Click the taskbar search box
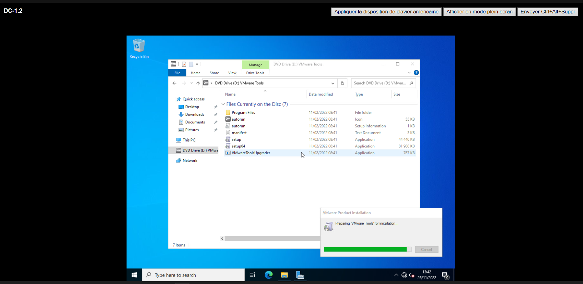Screen dimensions: 583x284 [x=193, y=275]
